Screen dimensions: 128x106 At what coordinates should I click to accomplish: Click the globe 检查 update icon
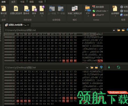121,15
